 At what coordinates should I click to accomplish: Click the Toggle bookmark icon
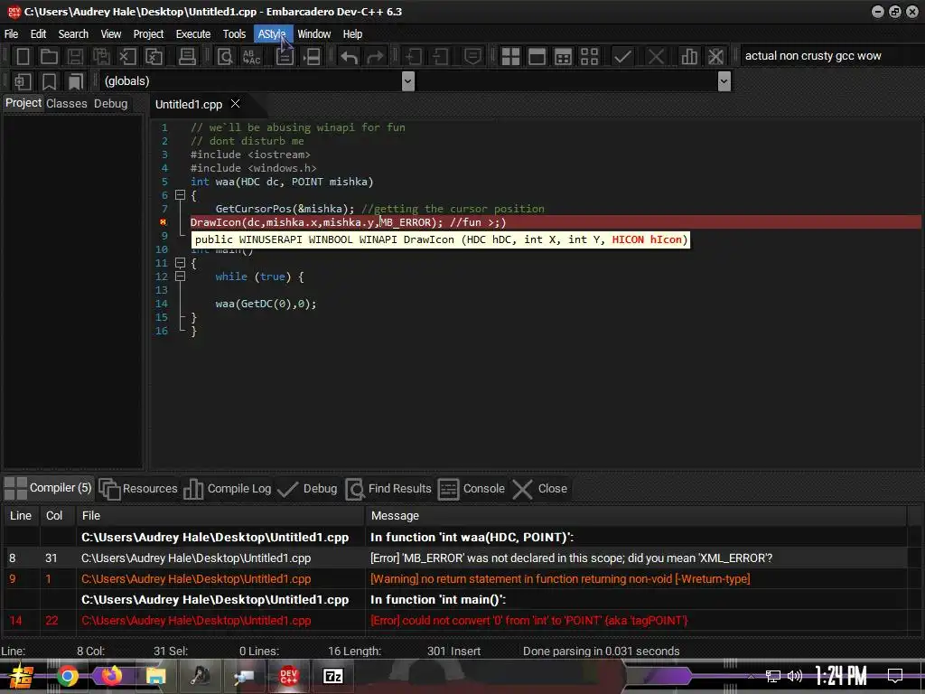click(49, 80)
